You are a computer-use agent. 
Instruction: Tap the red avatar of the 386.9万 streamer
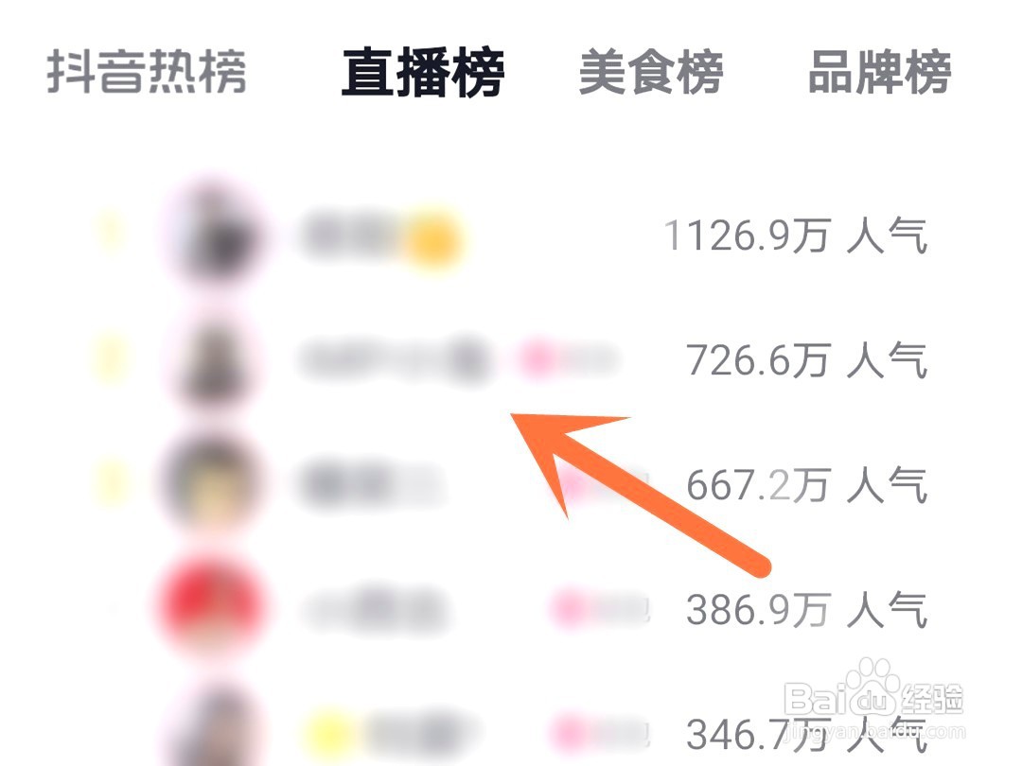[214, 608]
